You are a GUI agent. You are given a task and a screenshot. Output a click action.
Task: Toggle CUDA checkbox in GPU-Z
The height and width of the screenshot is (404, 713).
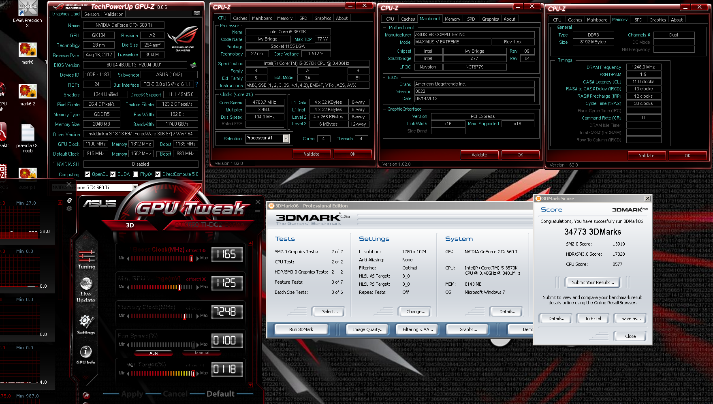113,174
